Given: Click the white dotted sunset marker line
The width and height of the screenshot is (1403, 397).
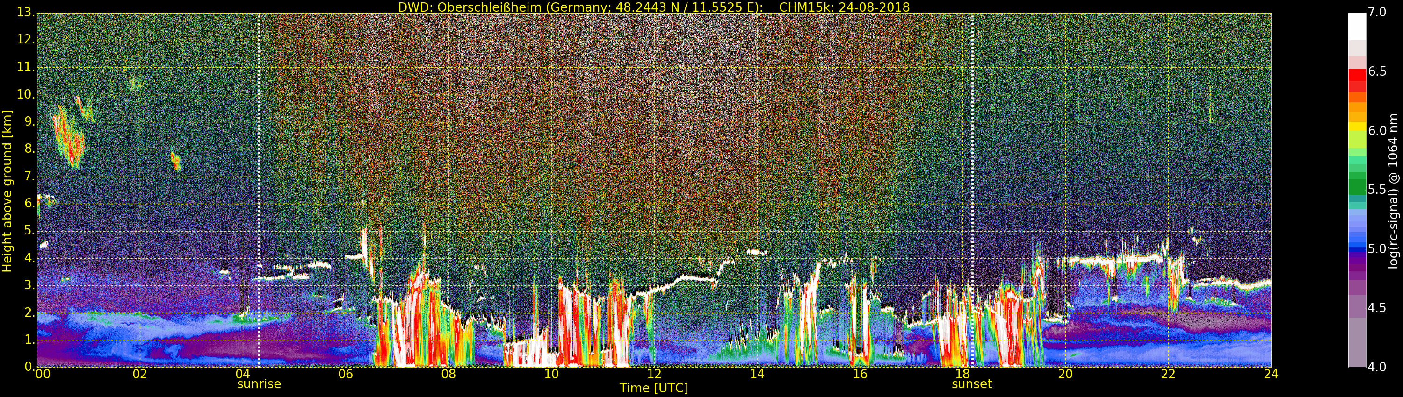Looking at the screenshot, I should [972, 191].
